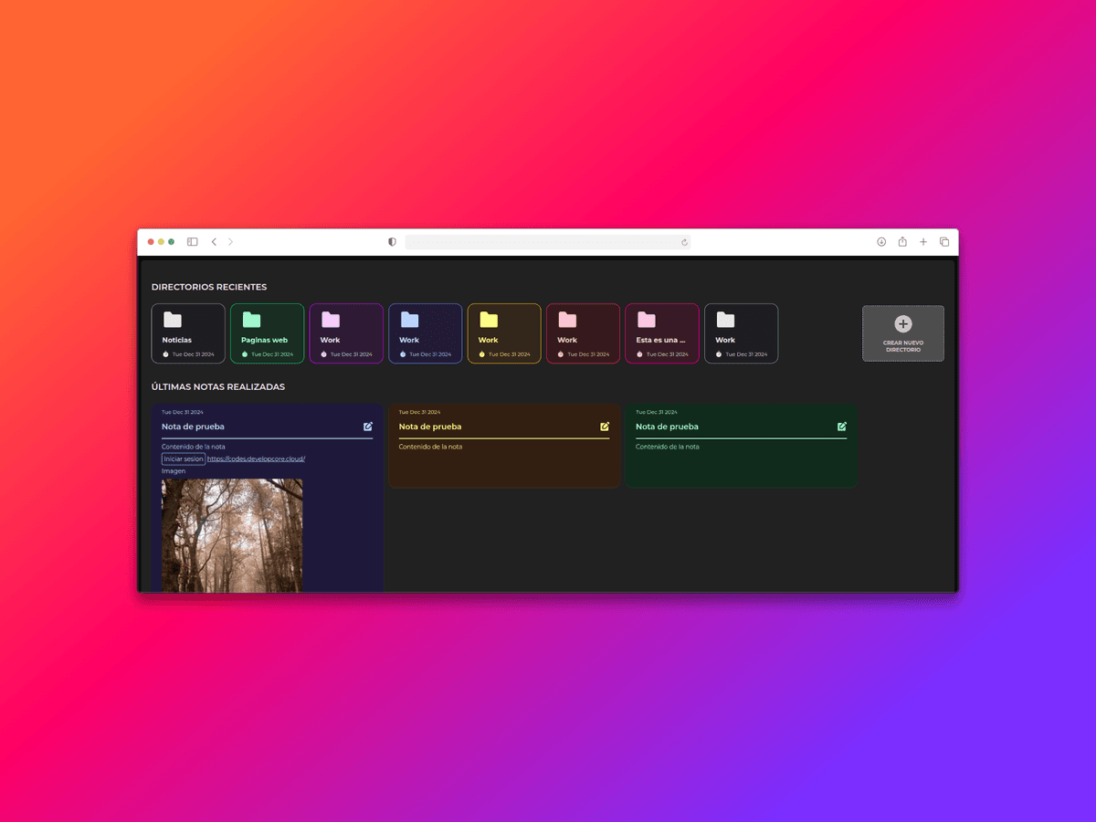Click the forest image in the note
The height and width of the screenshot is (822, 1096).
231,535
